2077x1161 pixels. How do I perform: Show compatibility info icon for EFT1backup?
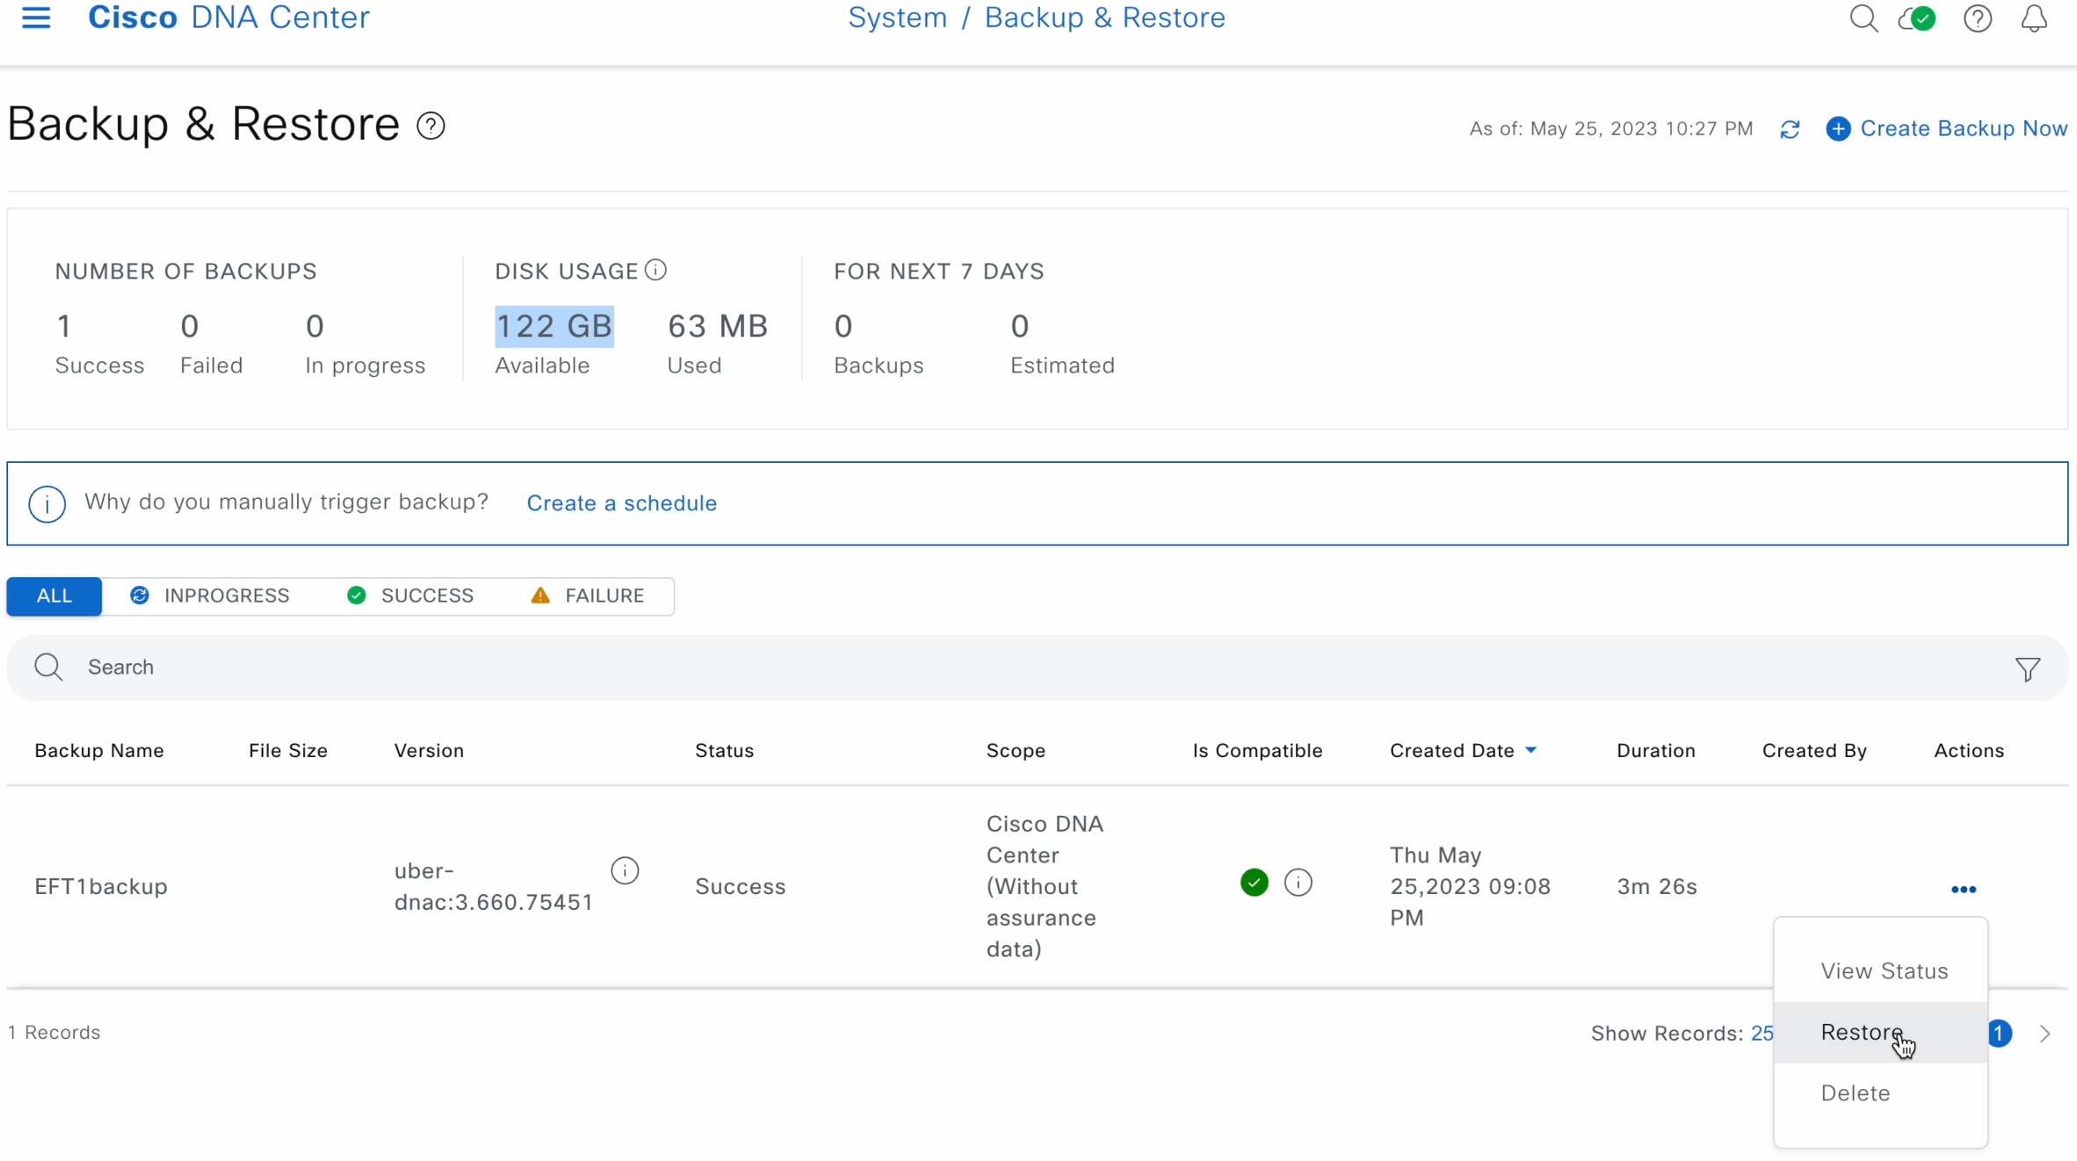point(1298,883)
